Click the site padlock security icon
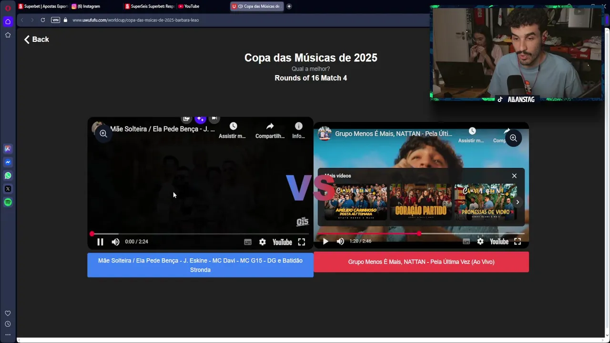 pyautogui.click(x=66, y=20)
